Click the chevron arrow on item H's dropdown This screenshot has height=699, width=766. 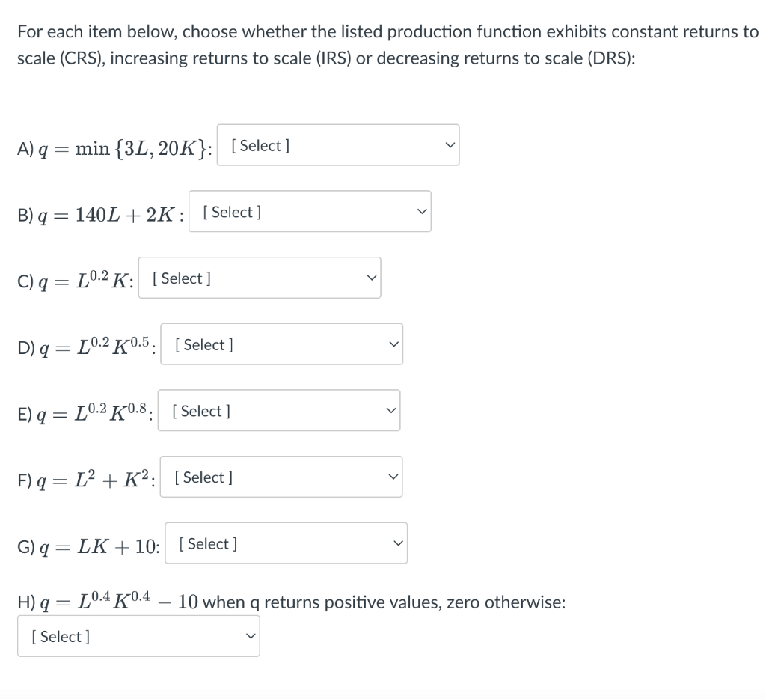251,635
